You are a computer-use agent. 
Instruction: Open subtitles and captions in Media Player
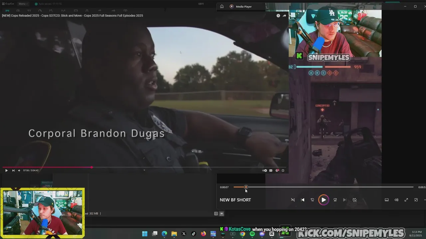[387, 200]
